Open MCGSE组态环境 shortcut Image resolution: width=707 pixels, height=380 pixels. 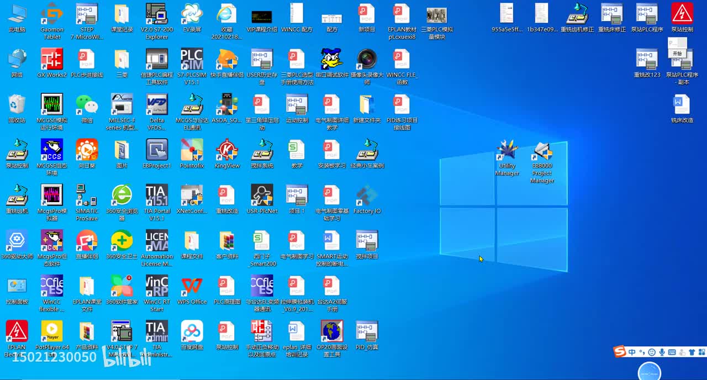52,157
